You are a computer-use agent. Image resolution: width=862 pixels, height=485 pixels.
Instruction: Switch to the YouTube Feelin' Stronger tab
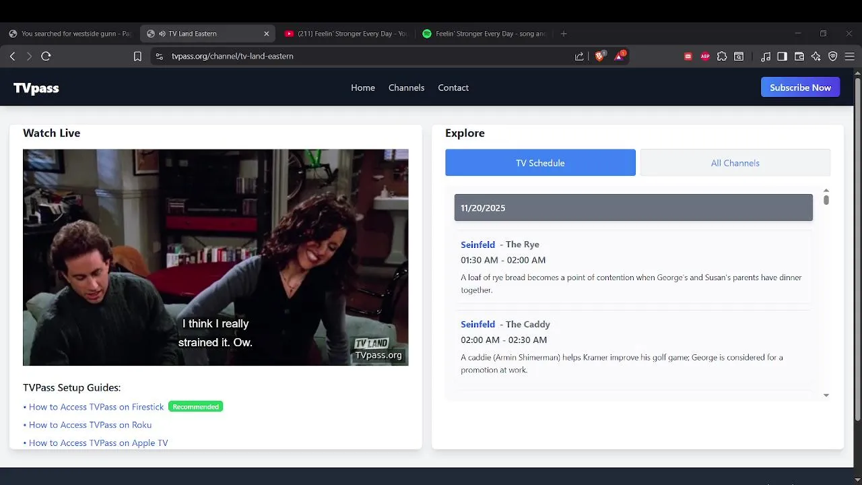click(x=345, y=34)
